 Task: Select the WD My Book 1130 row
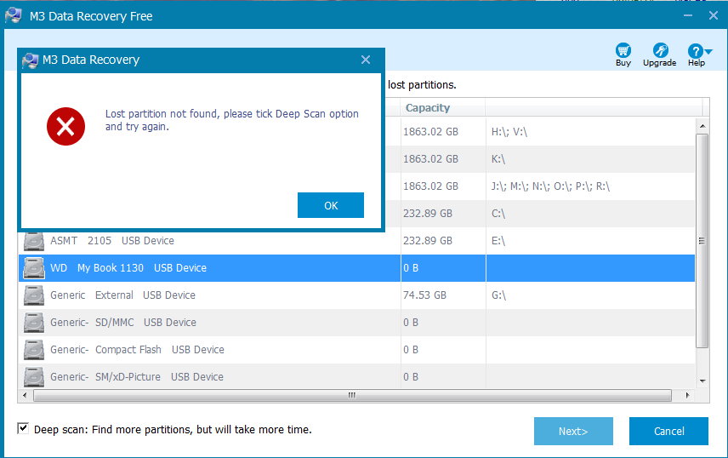click(x=356, y=268)
